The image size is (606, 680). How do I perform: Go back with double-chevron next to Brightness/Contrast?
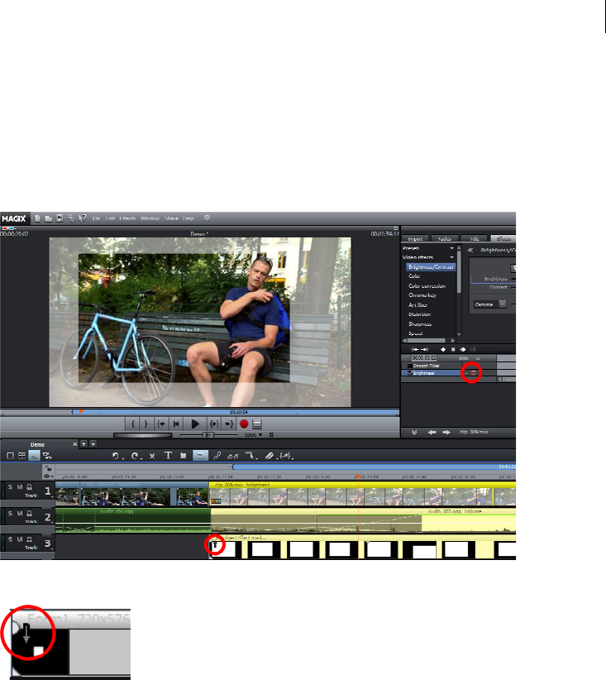point(470,250)
